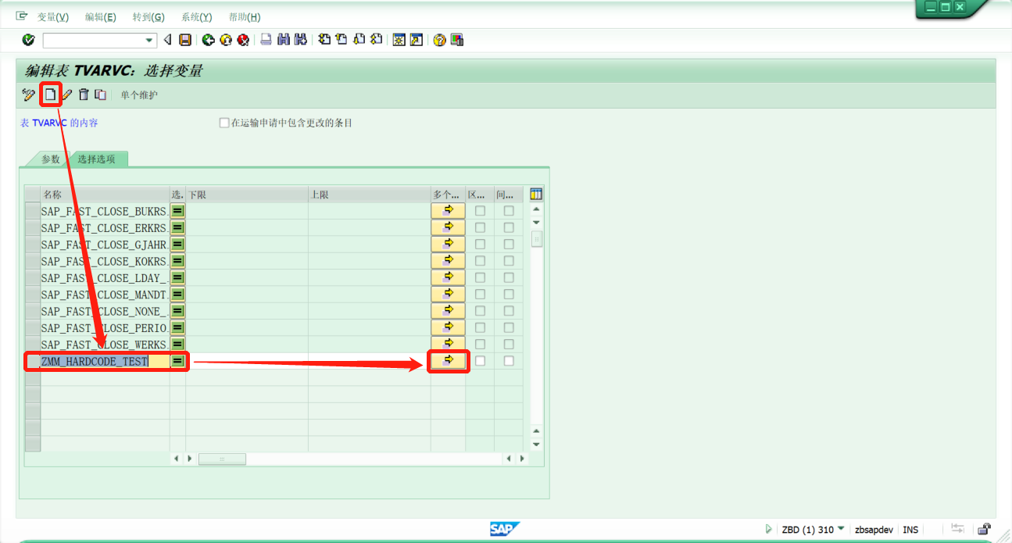Screen dimensions: 1012x543
Task: Select the edit pencil icon
Action: pos(67,94)
